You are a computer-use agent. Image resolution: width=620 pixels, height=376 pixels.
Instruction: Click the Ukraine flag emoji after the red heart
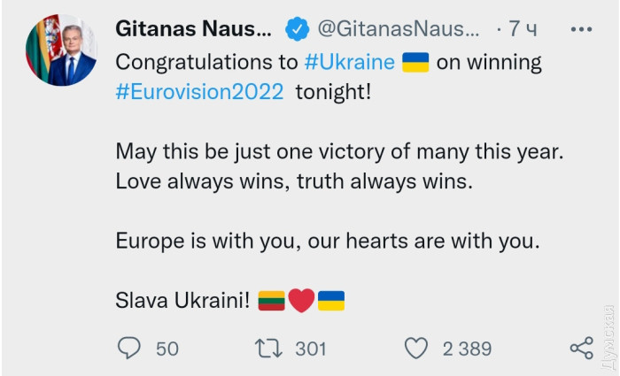[x=331, y=302]
